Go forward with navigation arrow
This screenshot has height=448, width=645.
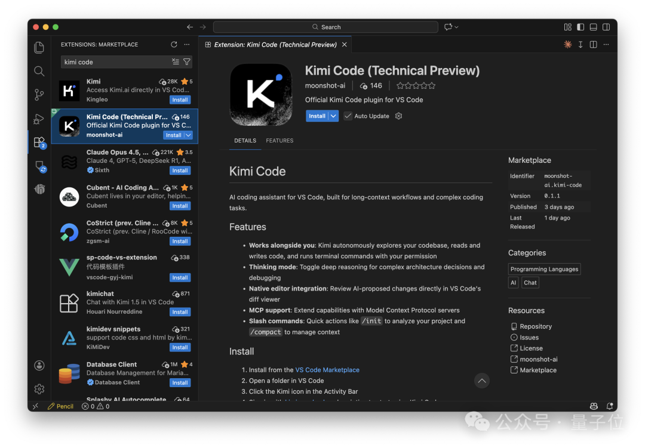(203, 27)
